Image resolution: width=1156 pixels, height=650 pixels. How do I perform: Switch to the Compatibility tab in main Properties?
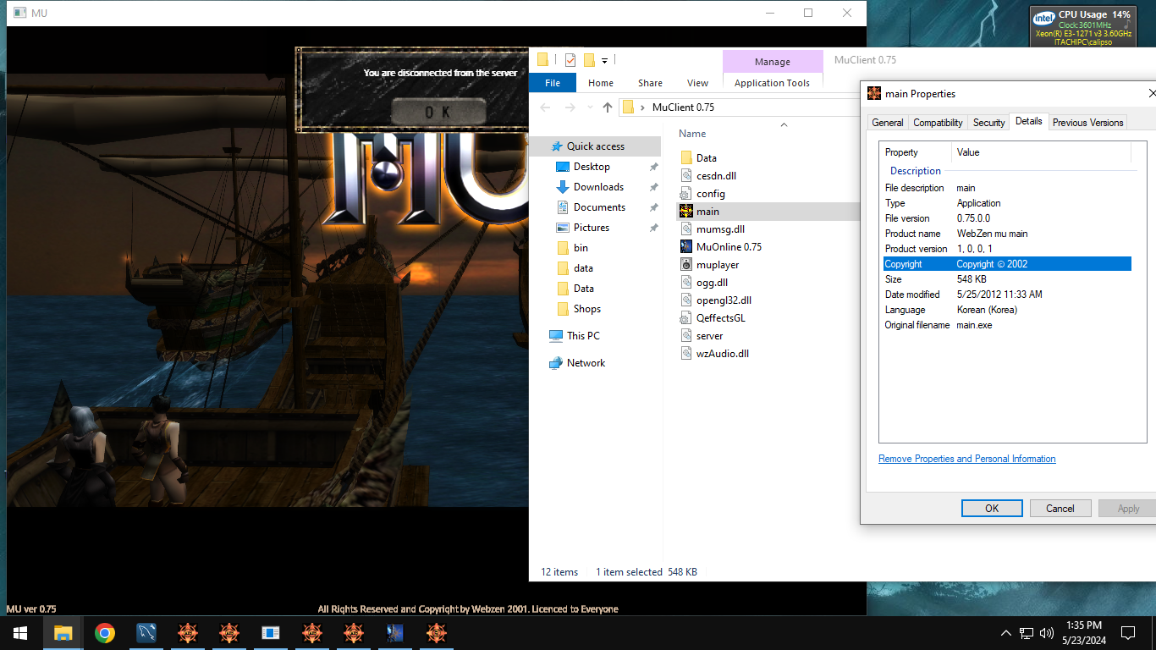(x=938, y=123)
